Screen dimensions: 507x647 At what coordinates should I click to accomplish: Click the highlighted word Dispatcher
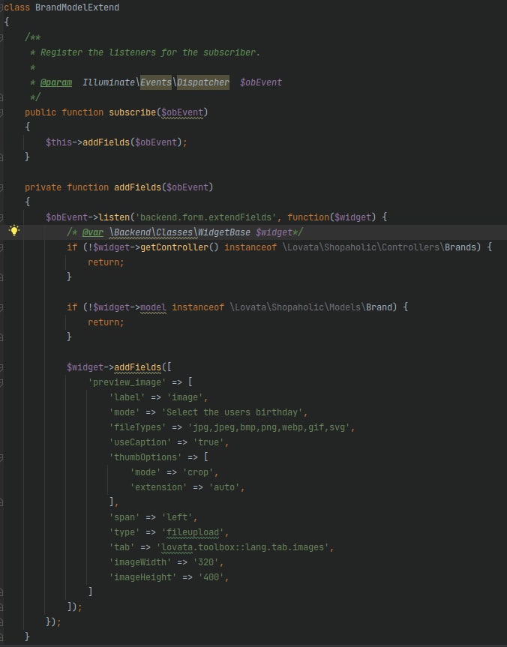(202, 82)
